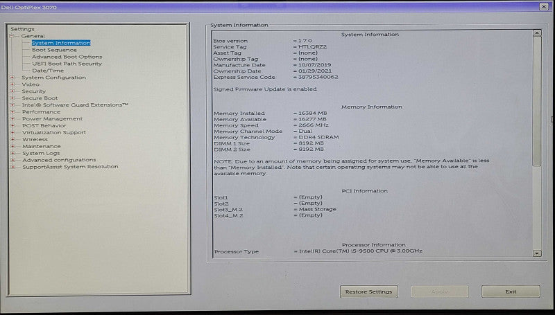
Task: Select the General category label
Action: click(33, 36)
